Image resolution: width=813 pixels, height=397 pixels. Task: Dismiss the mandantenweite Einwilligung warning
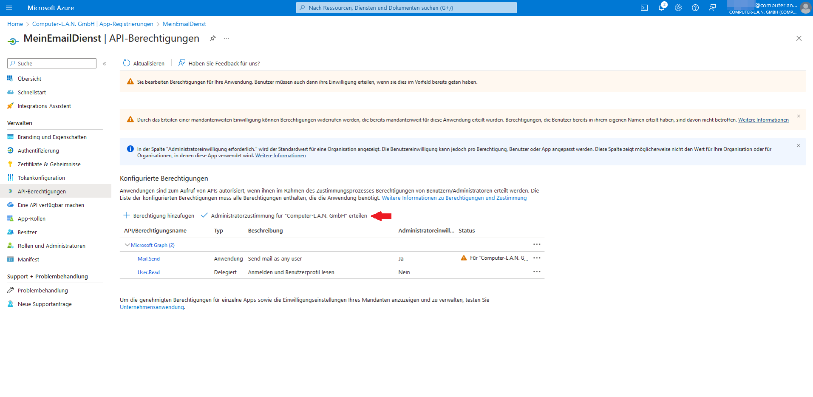799,116
